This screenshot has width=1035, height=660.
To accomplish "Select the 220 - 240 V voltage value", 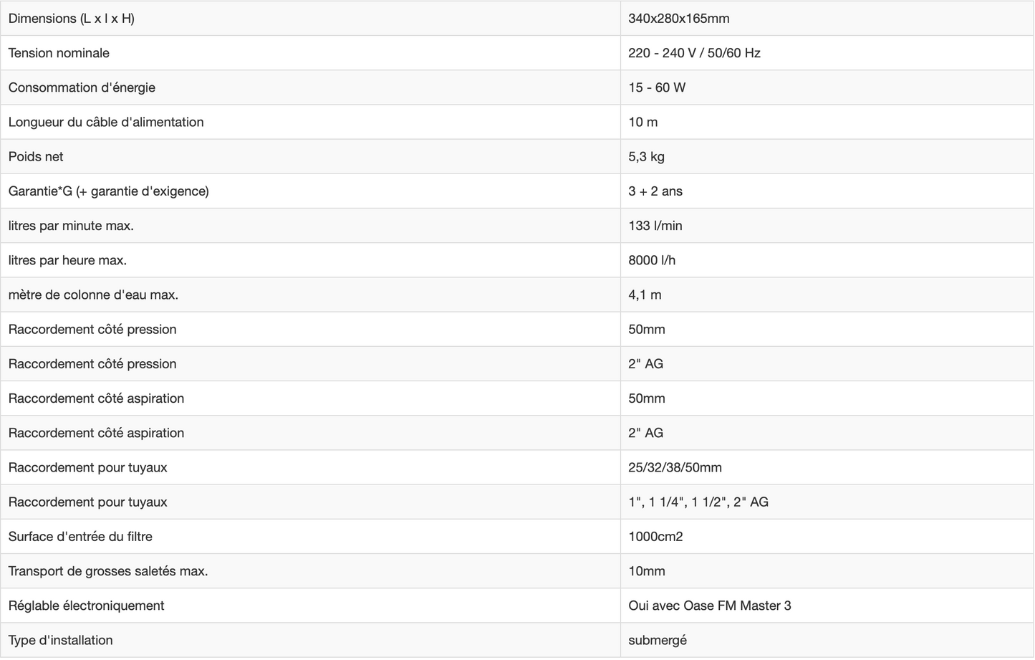I will [x=694, y=53].
